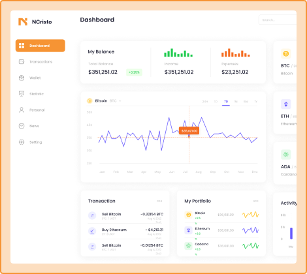Open the News section
This screenshot has height=274, width=307.
click(29, 126)
